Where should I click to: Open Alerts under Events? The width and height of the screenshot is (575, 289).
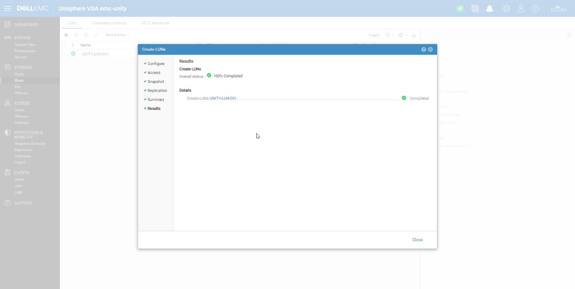19,179
